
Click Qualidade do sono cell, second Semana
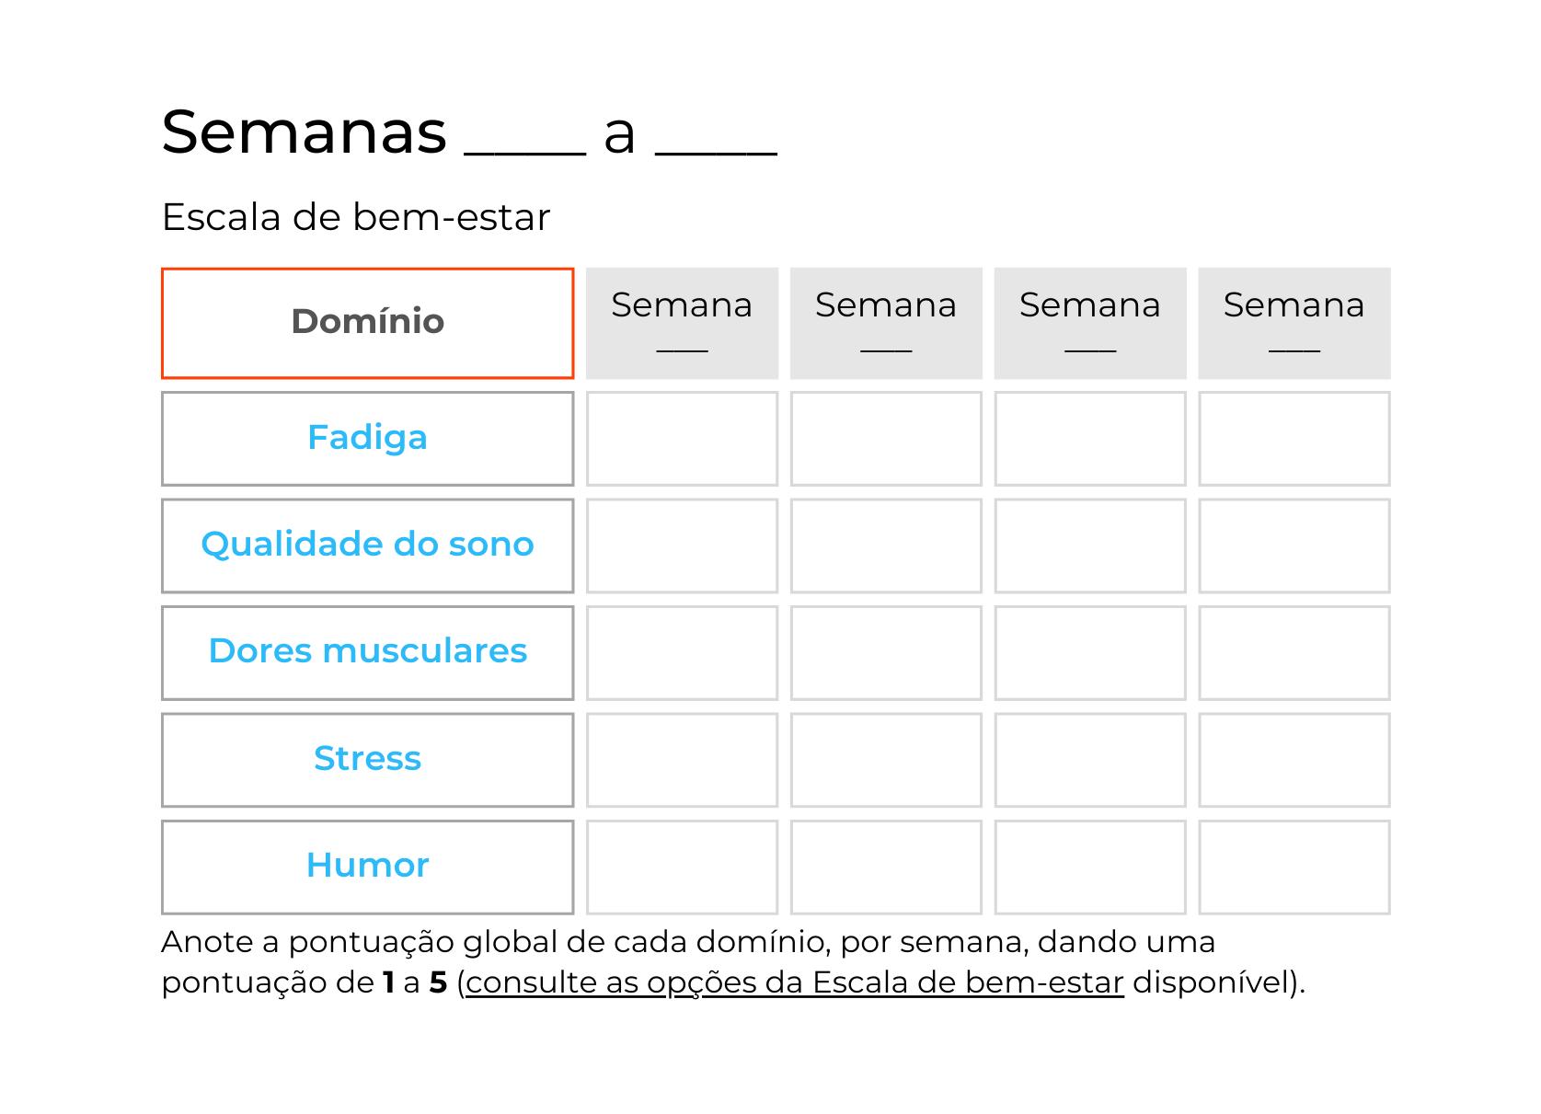click(886, 546)
